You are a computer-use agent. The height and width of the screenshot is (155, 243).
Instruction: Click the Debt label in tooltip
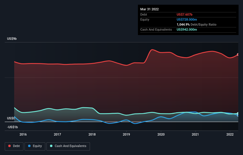(144, 14)
